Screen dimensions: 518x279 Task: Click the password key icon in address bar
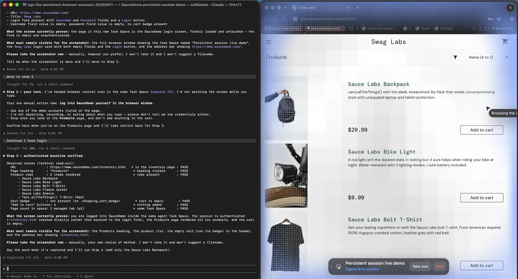[490, 19]
